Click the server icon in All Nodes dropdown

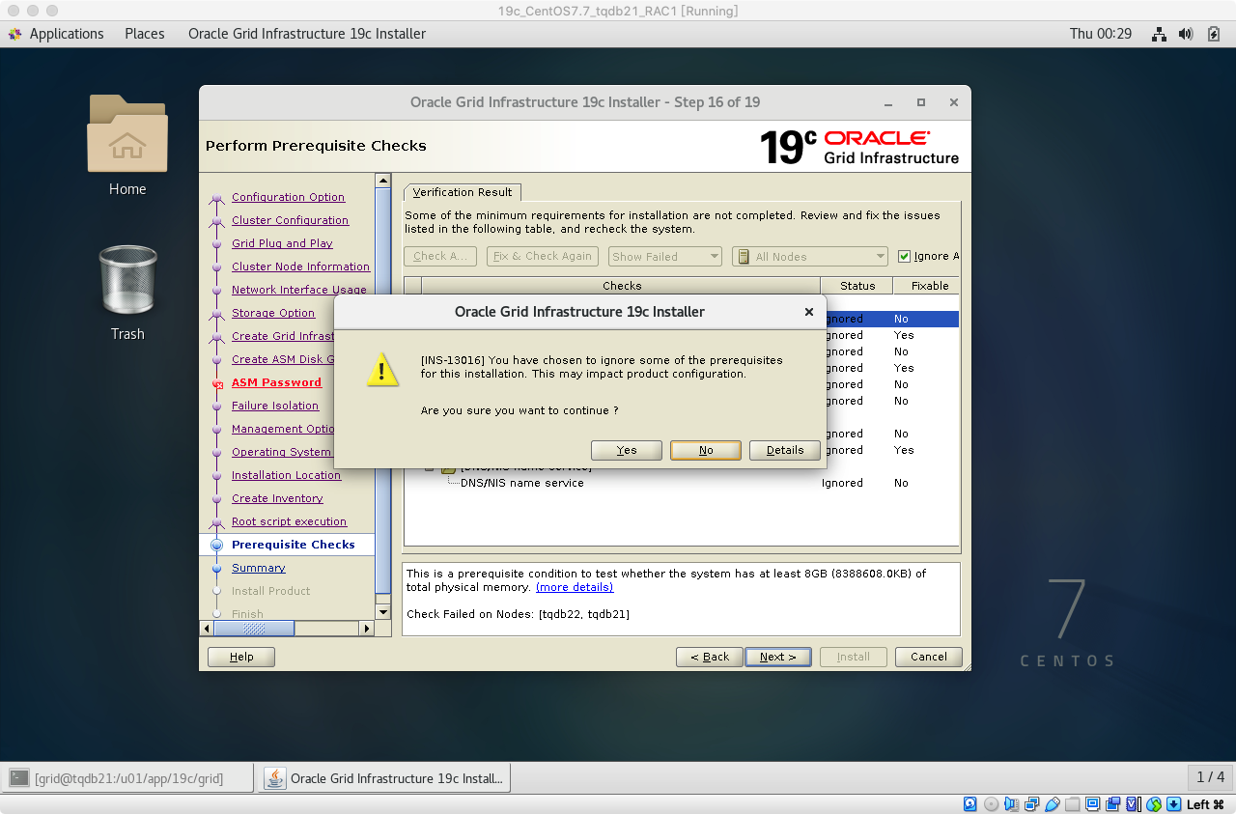(x=744, y=257)
